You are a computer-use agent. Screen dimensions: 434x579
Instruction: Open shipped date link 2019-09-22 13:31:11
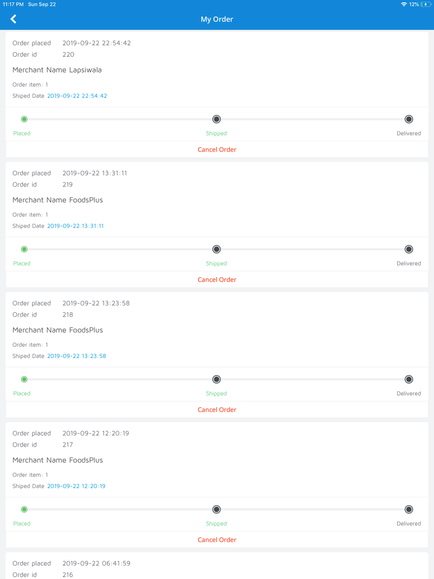(76, 226)
